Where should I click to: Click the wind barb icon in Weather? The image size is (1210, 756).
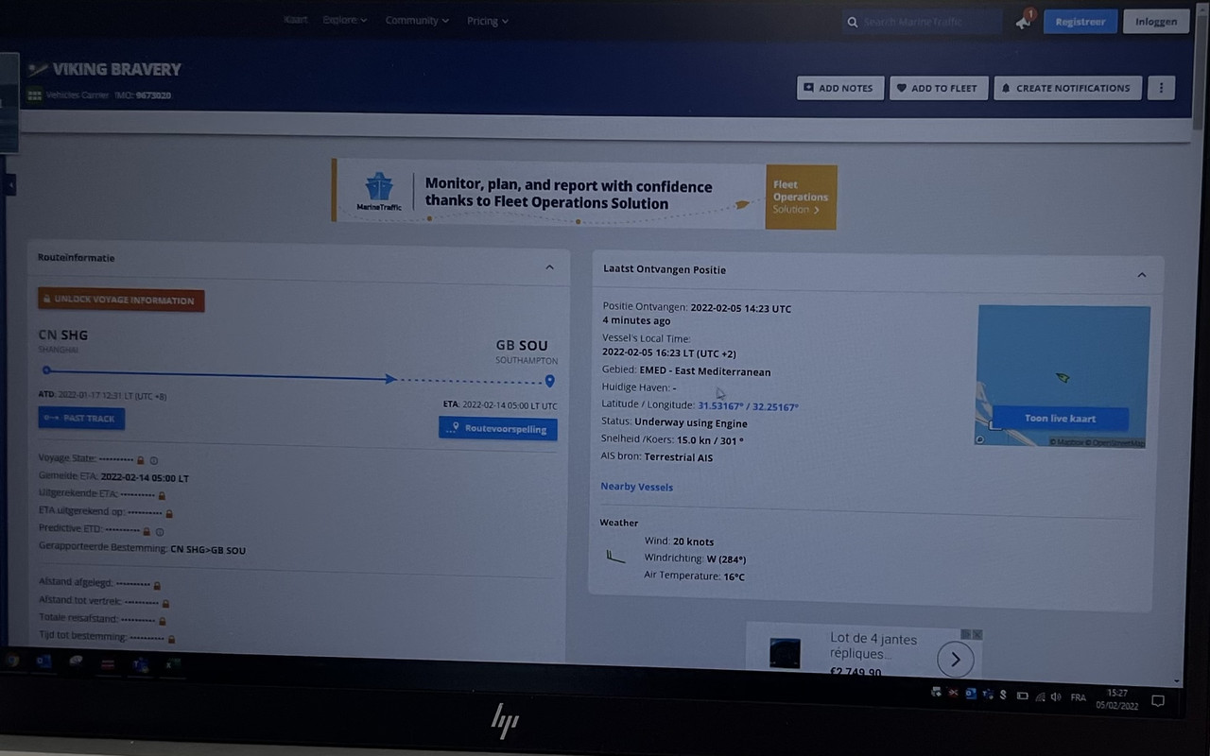[615, 557]
